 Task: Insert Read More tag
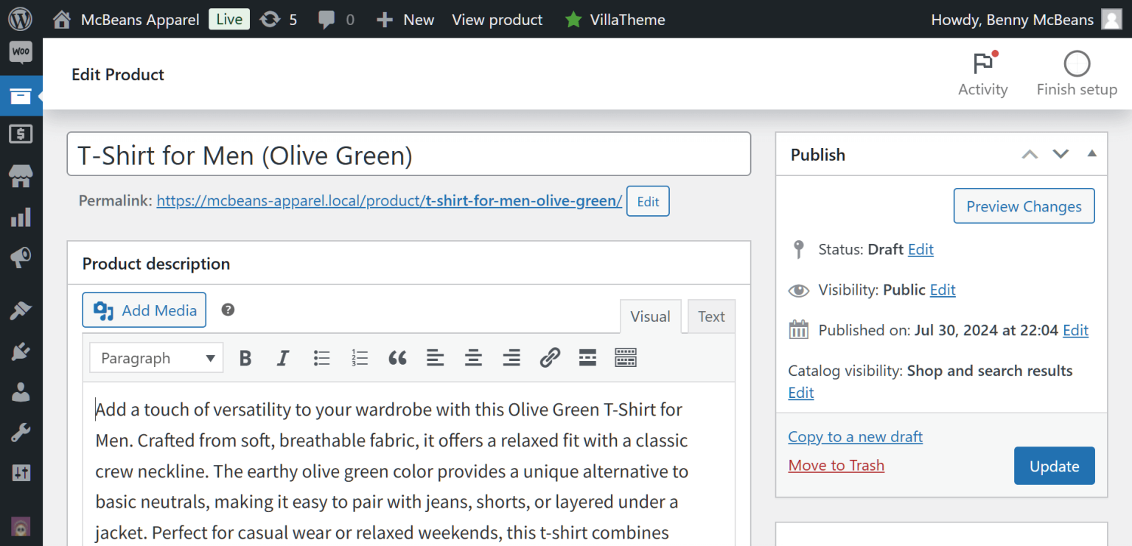click(587, 359)
